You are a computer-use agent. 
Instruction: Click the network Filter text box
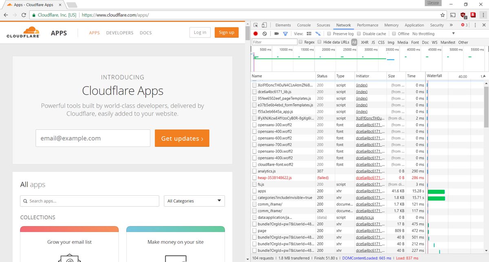275,42
